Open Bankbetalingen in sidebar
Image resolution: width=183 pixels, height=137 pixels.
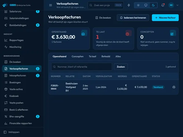click(x=22, y=25)
